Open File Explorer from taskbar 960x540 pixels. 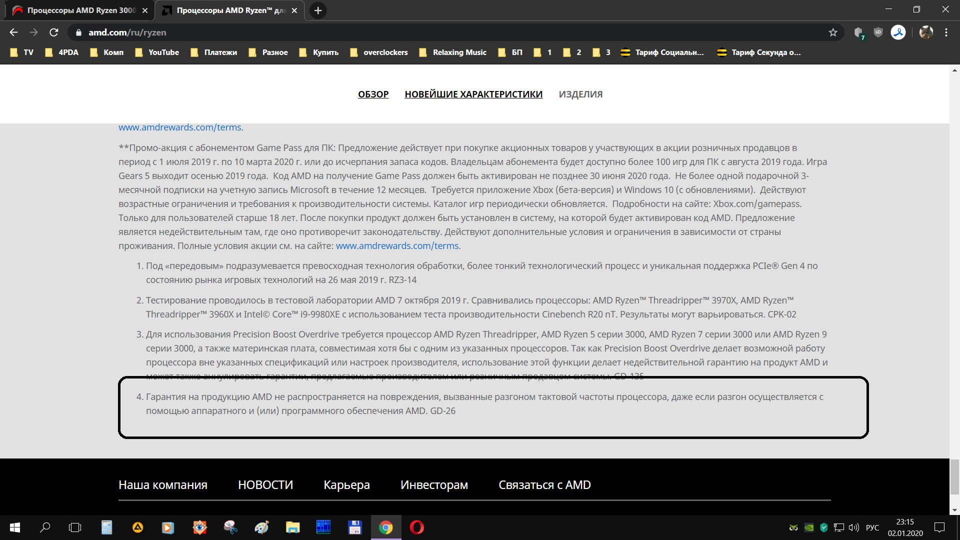point(292,527)
